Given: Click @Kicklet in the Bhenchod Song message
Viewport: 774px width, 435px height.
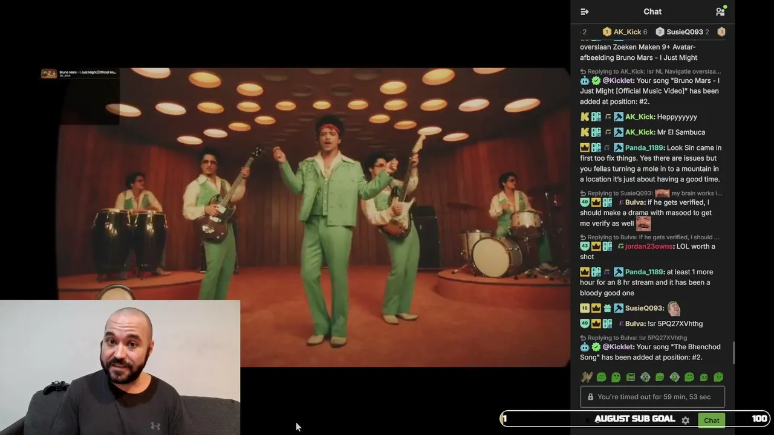Looking at the screenshot, I should point(618,347).
